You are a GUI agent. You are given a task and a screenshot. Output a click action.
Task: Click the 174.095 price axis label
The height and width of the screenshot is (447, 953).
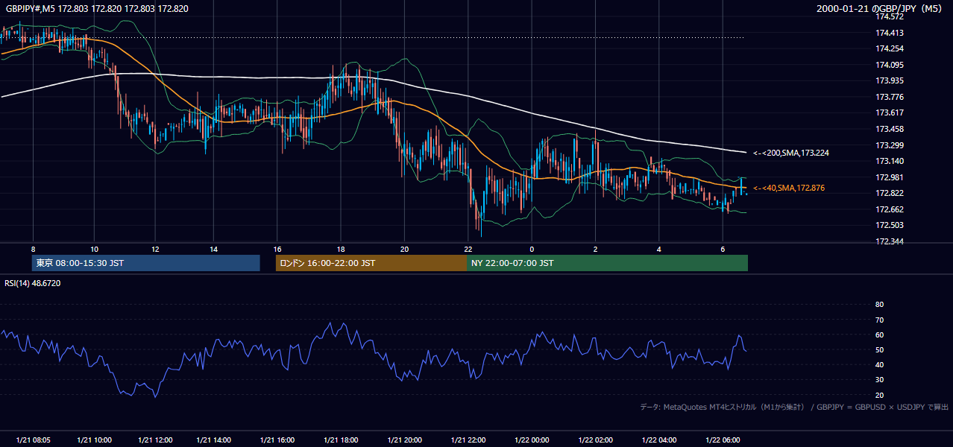[890, 65]
